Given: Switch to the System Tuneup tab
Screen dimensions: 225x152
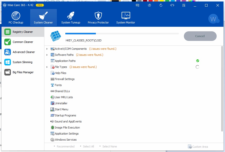Looking at the screenshot, I should [x=71, y=18].
